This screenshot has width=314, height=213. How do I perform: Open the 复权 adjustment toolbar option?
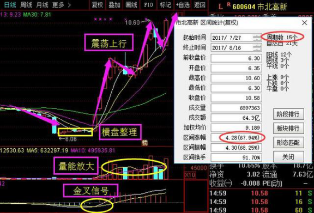(x=97, y=4)
